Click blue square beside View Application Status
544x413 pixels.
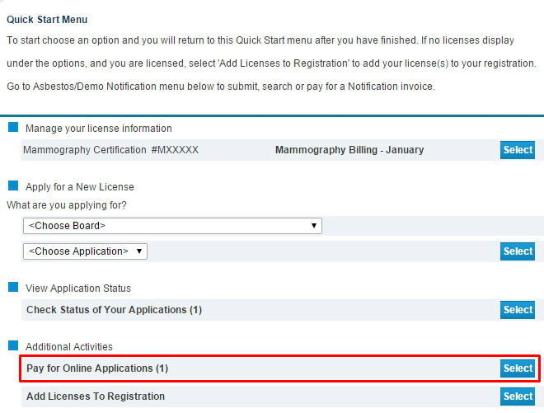(x=13, y=288)
